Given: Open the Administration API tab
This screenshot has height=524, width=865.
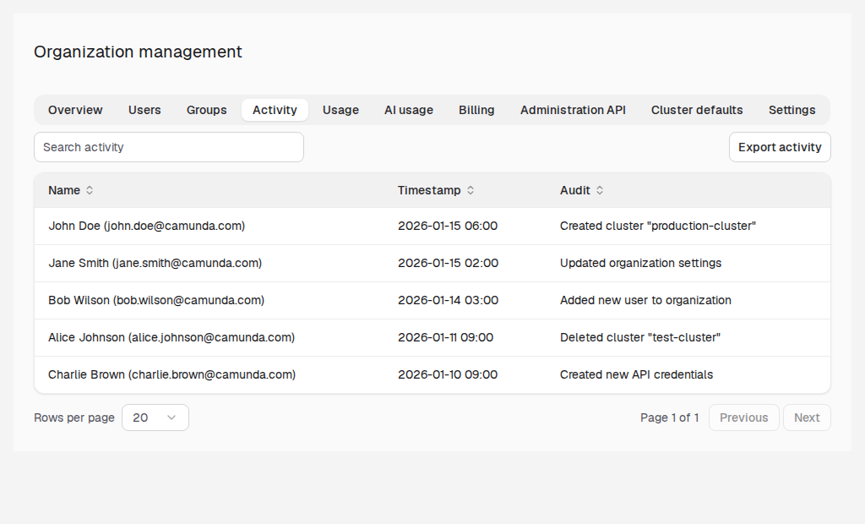Looking at the screenshot, I should coord(573,110).
